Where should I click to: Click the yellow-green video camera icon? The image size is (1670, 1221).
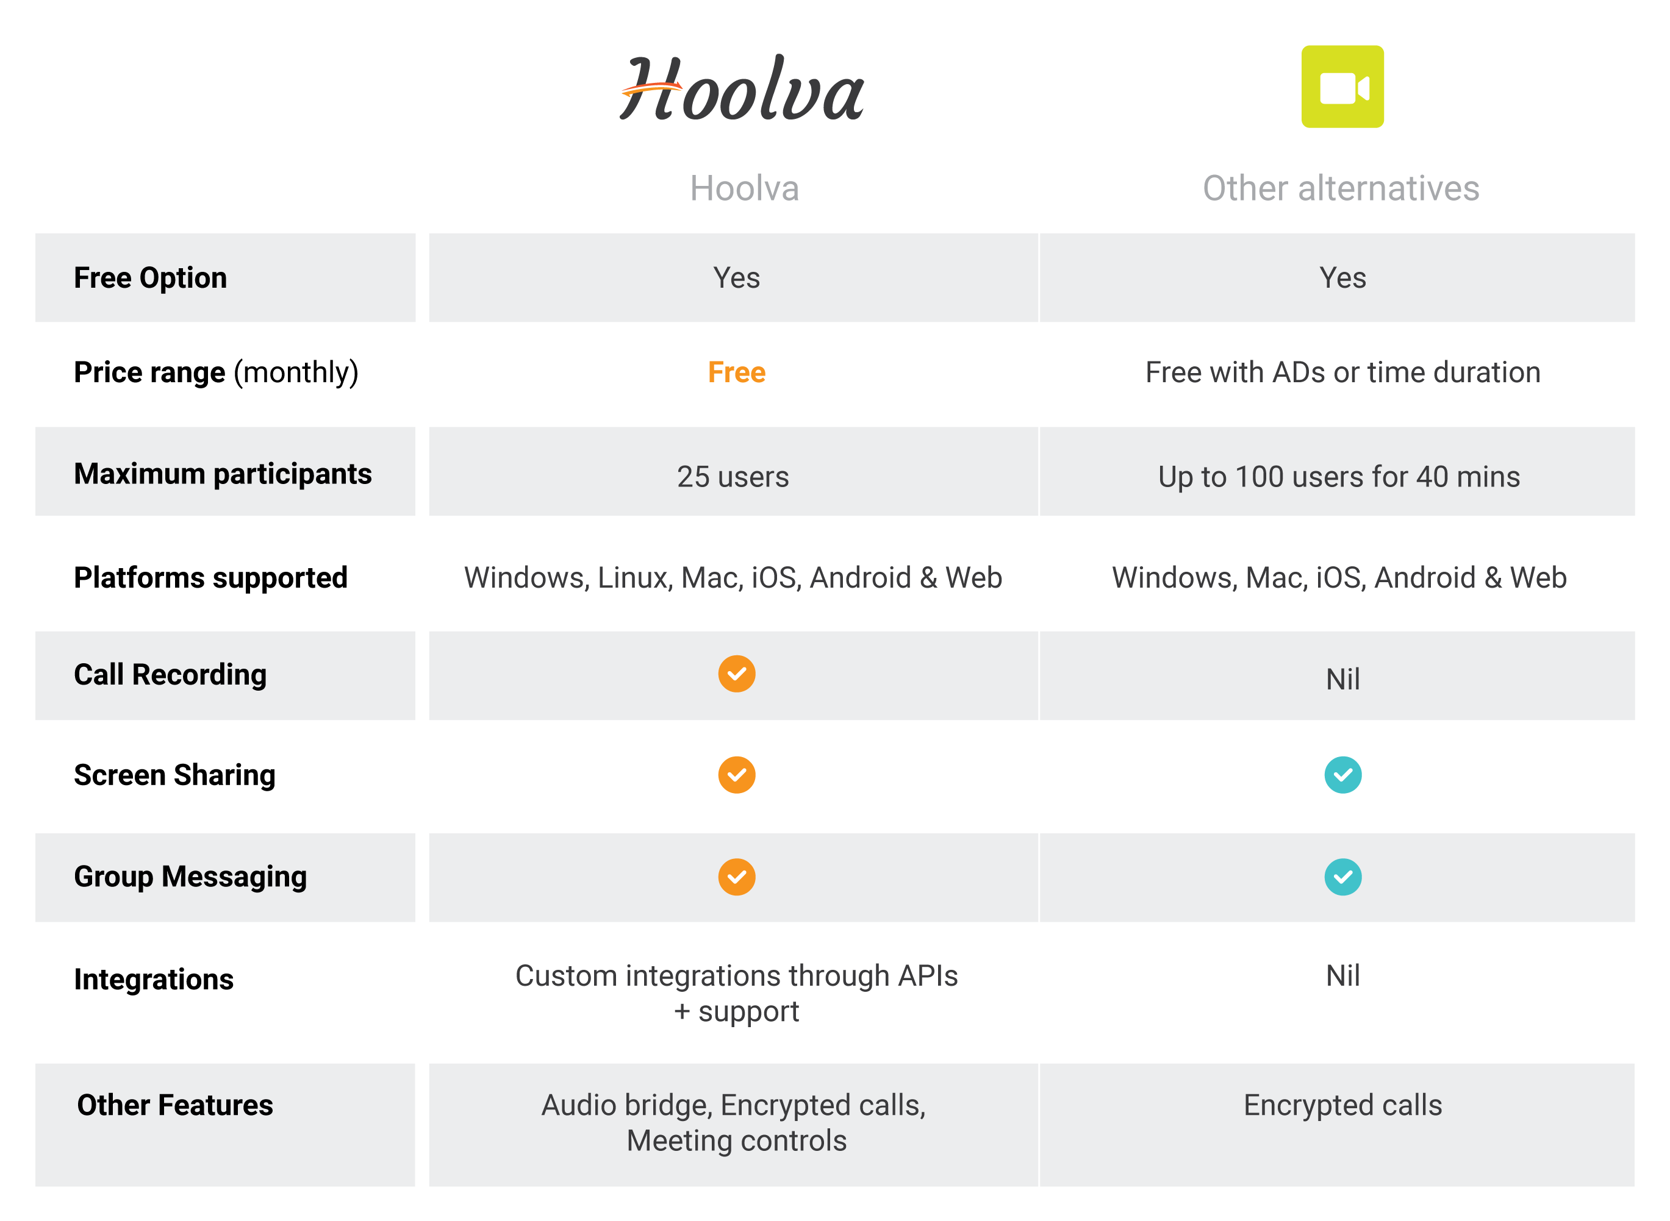click(1342, 87)
